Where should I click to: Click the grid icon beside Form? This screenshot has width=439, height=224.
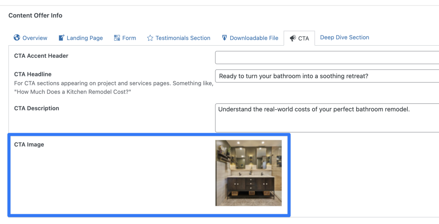[117, 38]
